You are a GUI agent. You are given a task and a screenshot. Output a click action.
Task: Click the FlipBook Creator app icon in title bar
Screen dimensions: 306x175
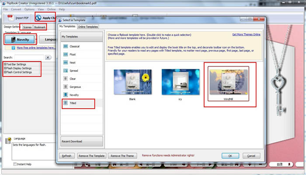3,3
